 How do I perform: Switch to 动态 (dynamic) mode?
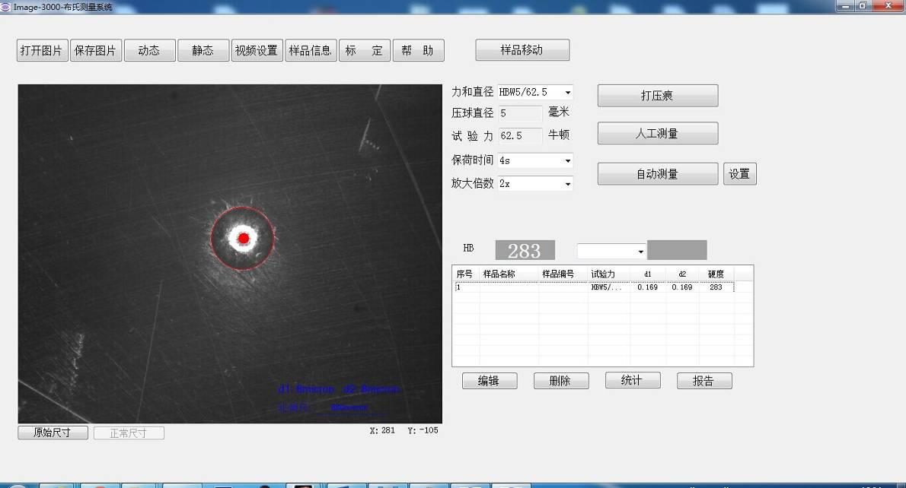click(x=149, y=51)
